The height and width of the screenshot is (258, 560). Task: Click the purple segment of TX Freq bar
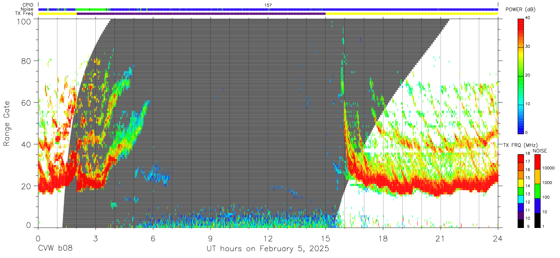(201, 14)
